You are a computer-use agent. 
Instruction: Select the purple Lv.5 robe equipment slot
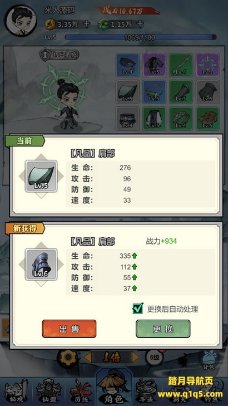coord(154,65)
